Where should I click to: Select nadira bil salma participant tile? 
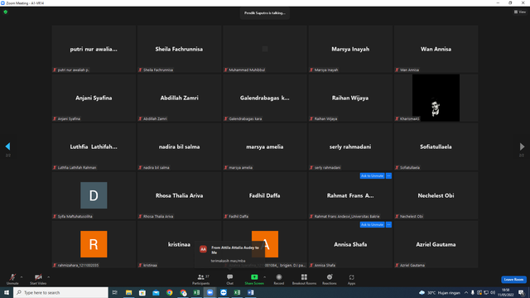click(x=179, y=147)
